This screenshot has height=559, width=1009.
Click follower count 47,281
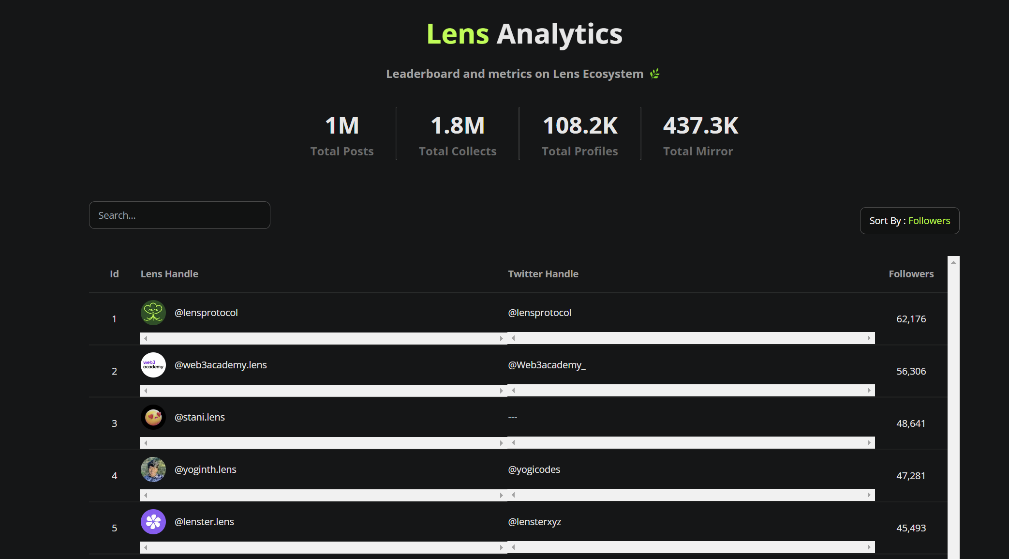pos(911,476)
